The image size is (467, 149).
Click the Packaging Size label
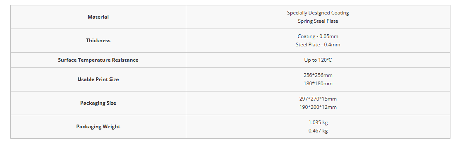pos(98,103)
